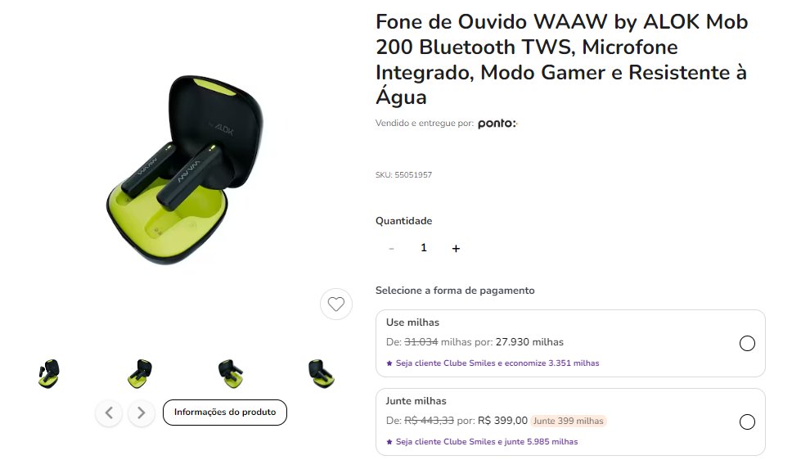The height and width of the screenshot is (460, 792).
Task: Select second product thumbnail image
Action: click(140, 373)
